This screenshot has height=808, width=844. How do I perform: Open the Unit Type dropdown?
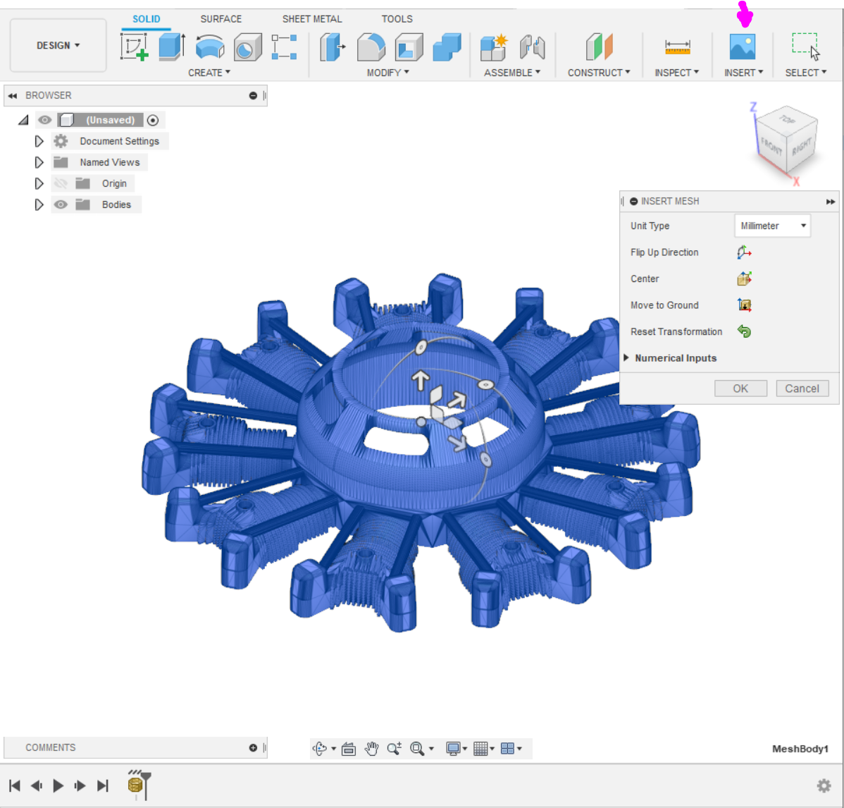click(x=772, y=226)
